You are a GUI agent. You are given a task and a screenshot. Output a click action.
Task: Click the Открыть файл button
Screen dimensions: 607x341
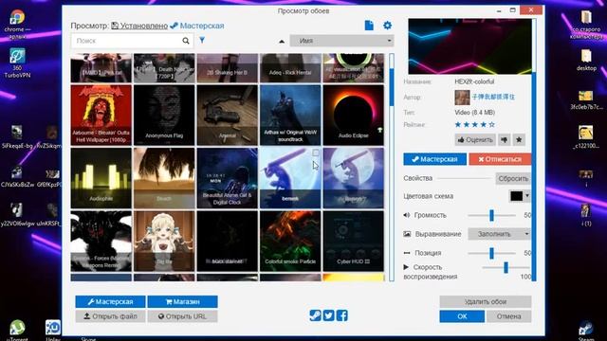110,316
